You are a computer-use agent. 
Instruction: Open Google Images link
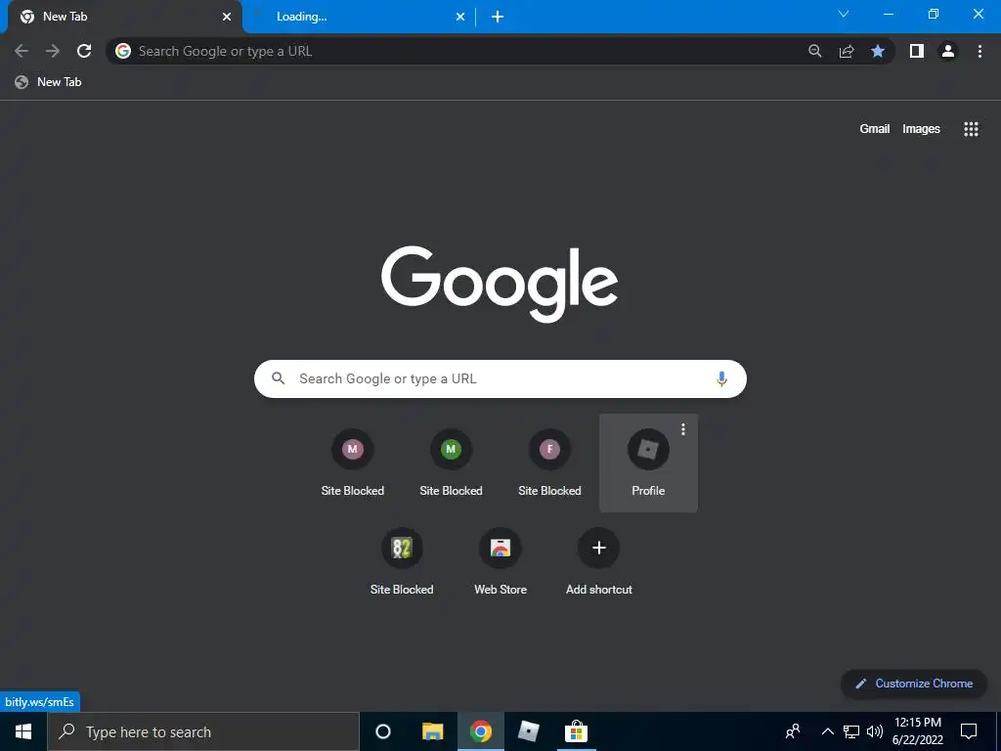pos(921,129)
